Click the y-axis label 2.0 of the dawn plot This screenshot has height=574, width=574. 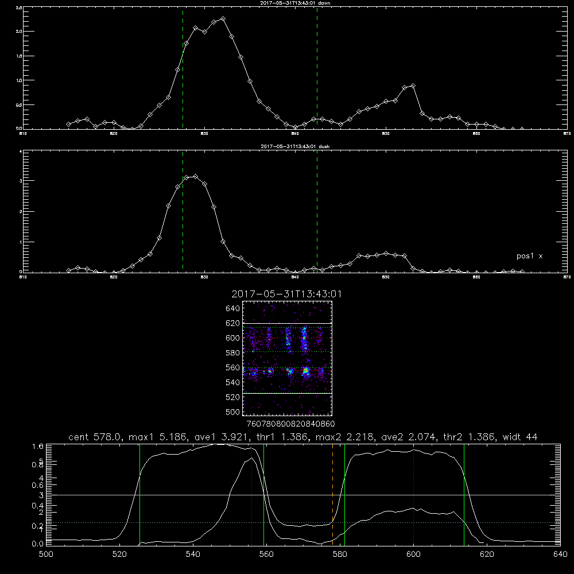click(x=19, y=32)
